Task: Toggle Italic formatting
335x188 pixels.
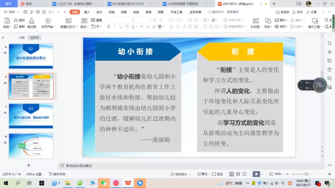Action: pos(115,26)
